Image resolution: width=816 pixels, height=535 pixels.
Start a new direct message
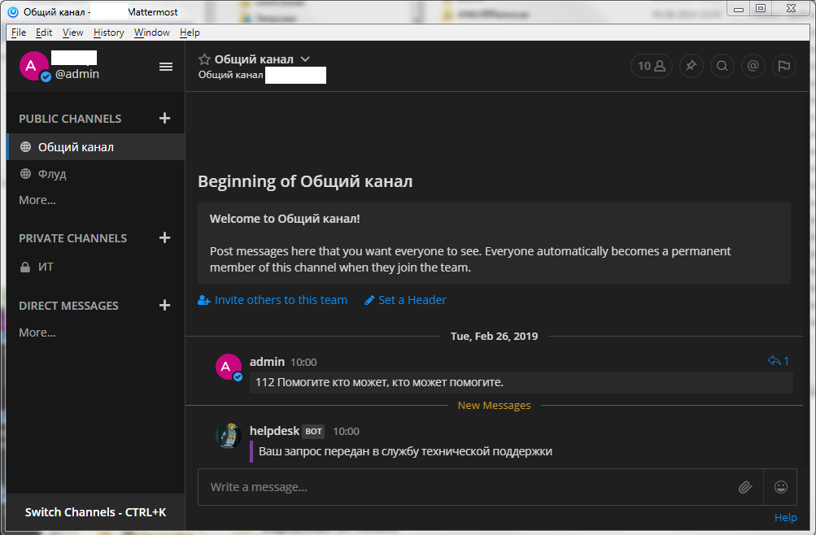click(x=165, y=306)
